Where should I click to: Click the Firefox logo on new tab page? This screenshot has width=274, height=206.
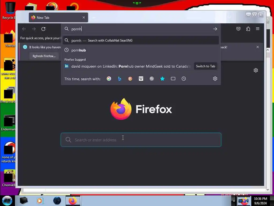tap(121, 109)
